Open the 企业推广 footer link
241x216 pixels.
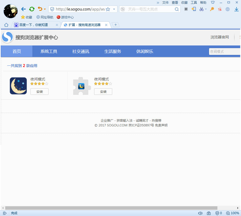(x=107, y=120)
